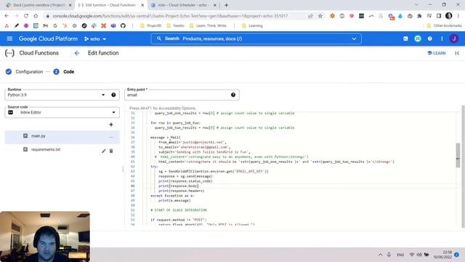Collapse the side panel toggle icon
This screenshot has height=262, width=465.
(x=457, y=53)
